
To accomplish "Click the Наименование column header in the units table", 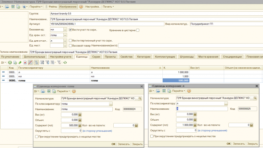I will (x=126, y=68).
